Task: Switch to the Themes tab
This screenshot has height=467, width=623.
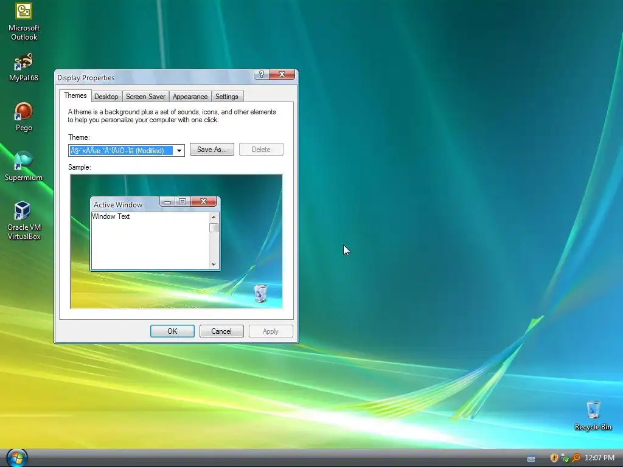Action: click(75, 95)
